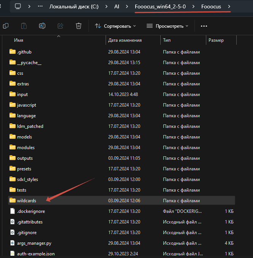Go to Локальный диск (C:) breadcrumb
Image resolution: width=253 pixels, height=258 pixels.
[74, 6]
